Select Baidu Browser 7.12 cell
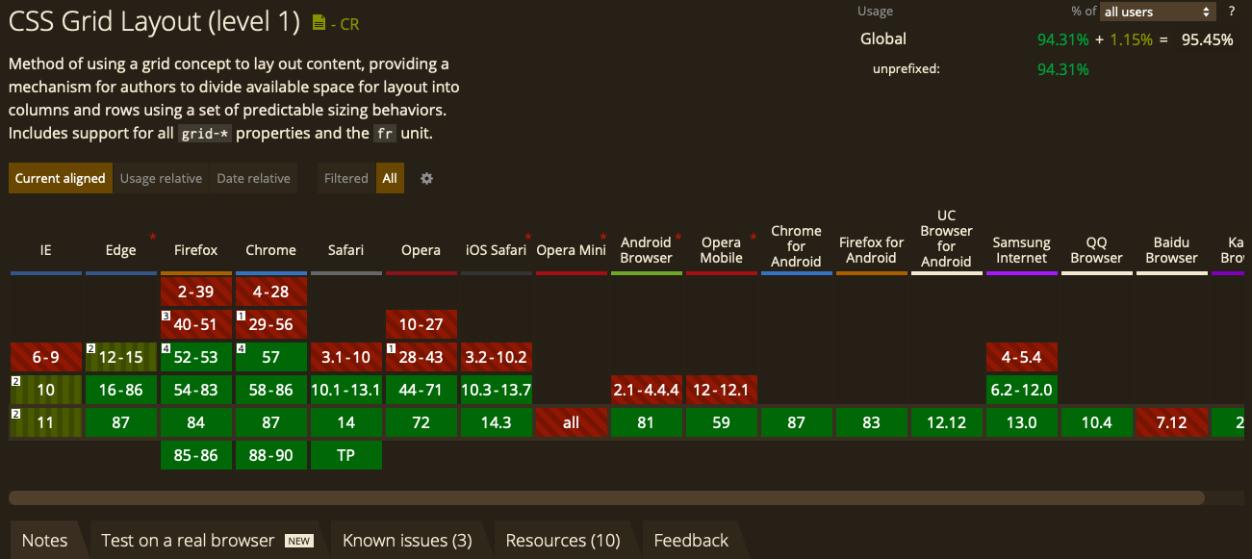The image size is (1252, 559). click(x=1172, y=422)
